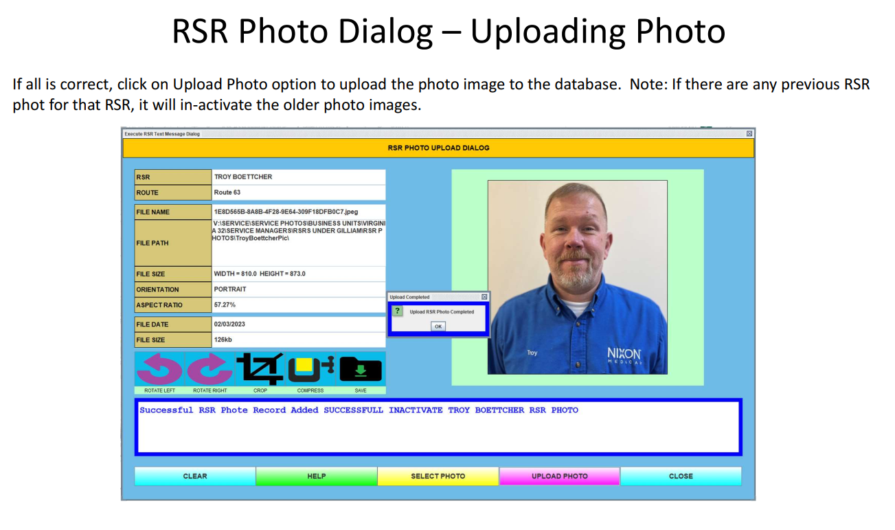Image resolution: width=895 pixels, height=530 pixels.
Task: Click the CLOSE button at bottom
Action: [x=681, y=476]
